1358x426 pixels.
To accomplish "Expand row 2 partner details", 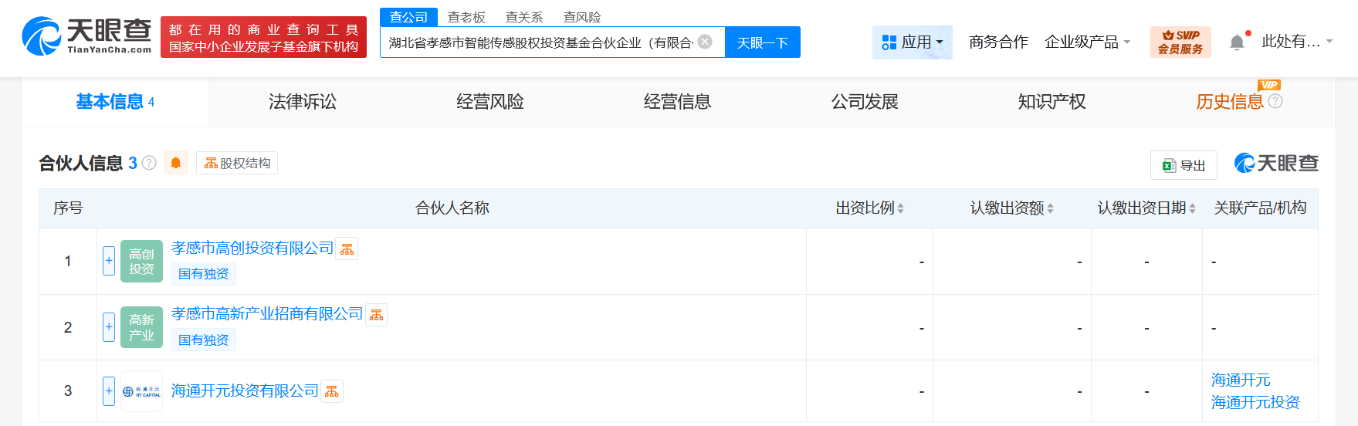I will (x=109, y=327).
